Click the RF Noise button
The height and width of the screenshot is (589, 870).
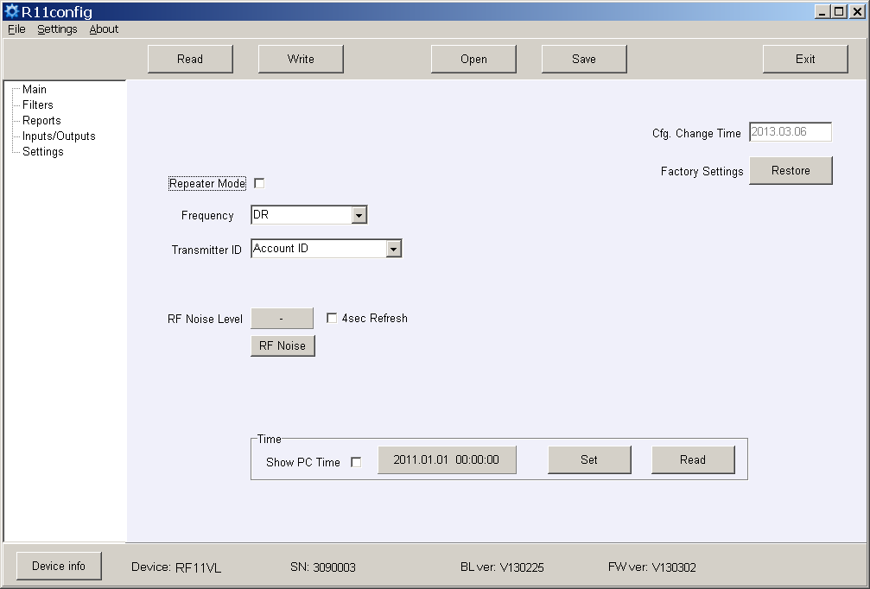pyautogui.click(x=283, y=345)
